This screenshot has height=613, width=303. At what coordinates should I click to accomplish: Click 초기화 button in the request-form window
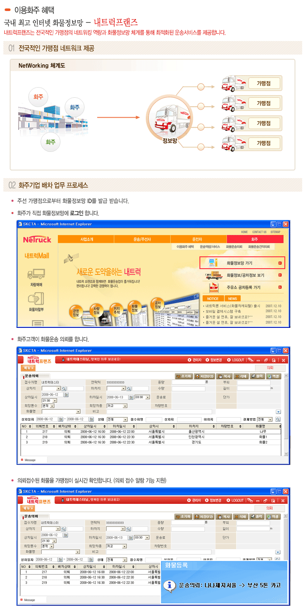pyautogui.click(x=184, y=376)
